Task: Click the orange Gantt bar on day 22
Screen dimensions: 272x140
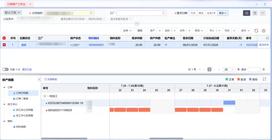Action: [x=120, y=110]
